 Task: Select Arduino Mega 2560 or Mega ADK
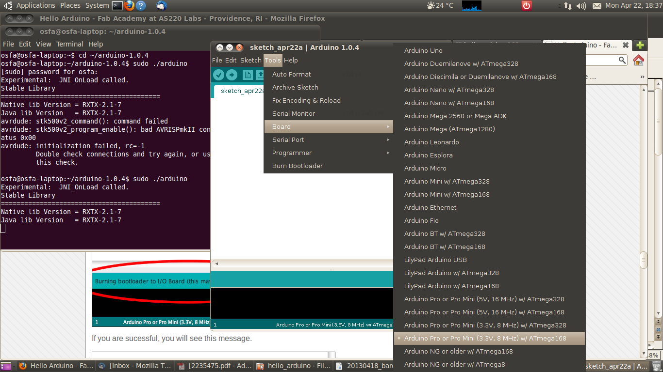click(489, 116)
